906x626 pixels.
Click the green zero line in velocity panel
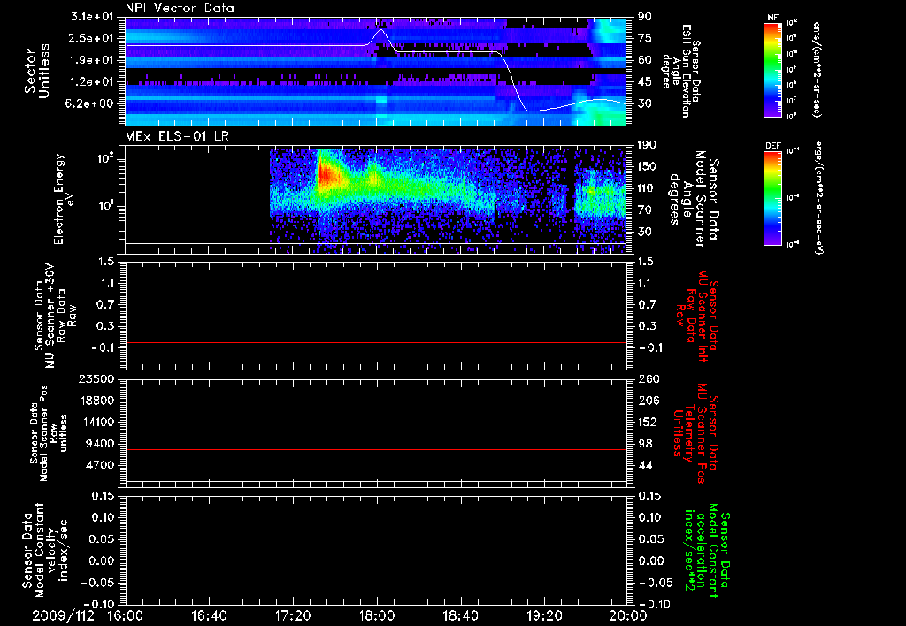pyautogui.click(x=376, y=561)
